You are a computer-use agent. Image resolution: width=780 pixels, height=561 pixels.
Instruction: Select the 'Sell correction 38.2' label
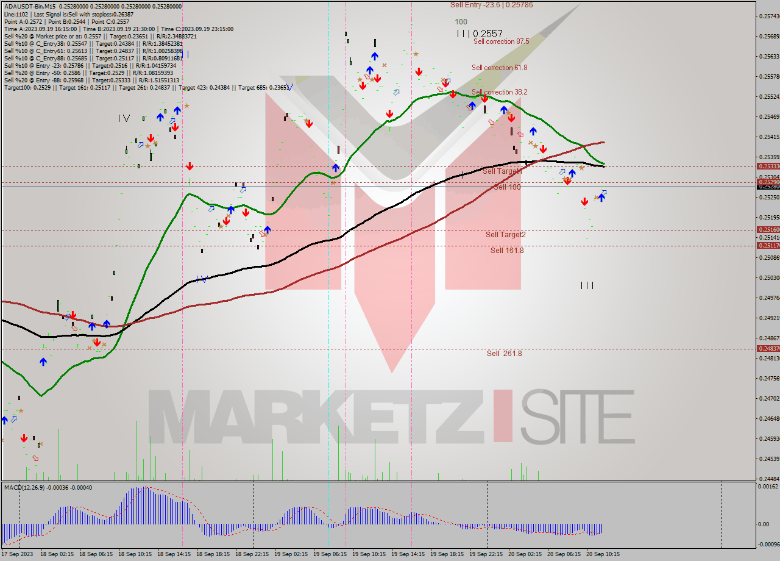[499, 92]
